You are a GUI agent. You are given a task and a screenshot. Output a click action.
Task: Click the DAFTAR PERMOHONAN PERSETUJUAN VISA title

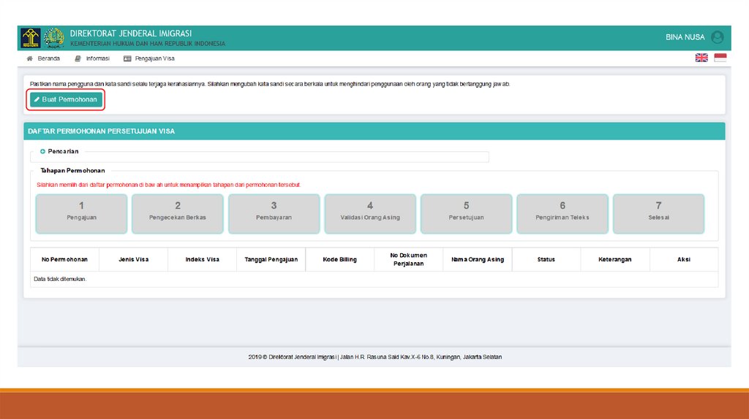[101, 131]
